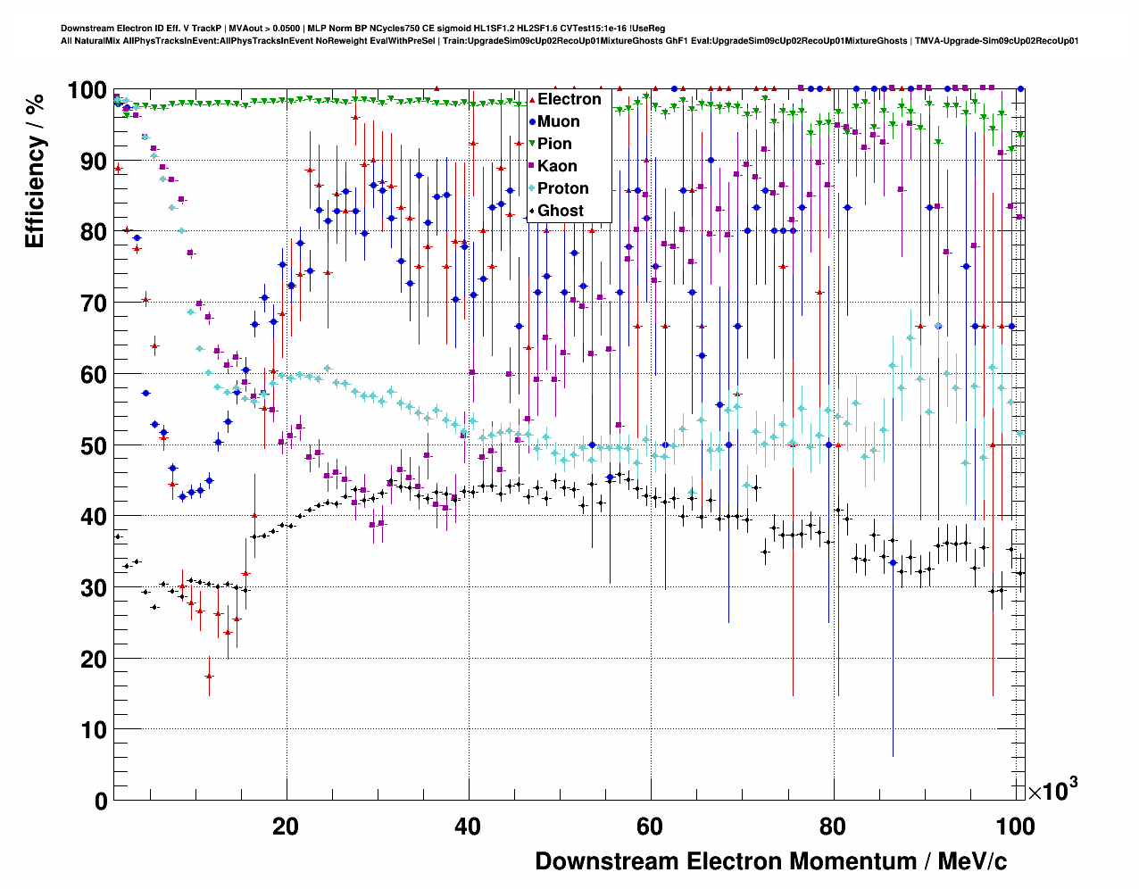Click the subtitle line starting 'All NaturalMix'

pyautogui.click(x=569, y=41)
